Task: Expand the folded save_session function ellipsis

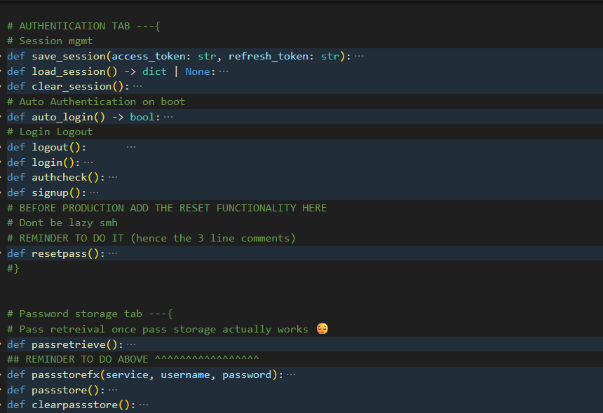Action: click(359, 56)
